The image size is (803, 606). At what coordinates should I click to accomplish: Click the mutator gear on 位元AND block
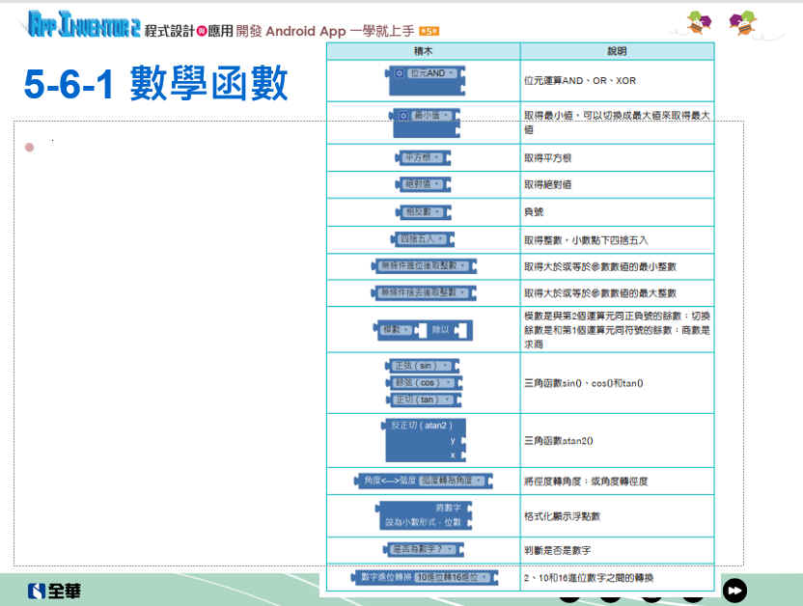tap(398, 73)
